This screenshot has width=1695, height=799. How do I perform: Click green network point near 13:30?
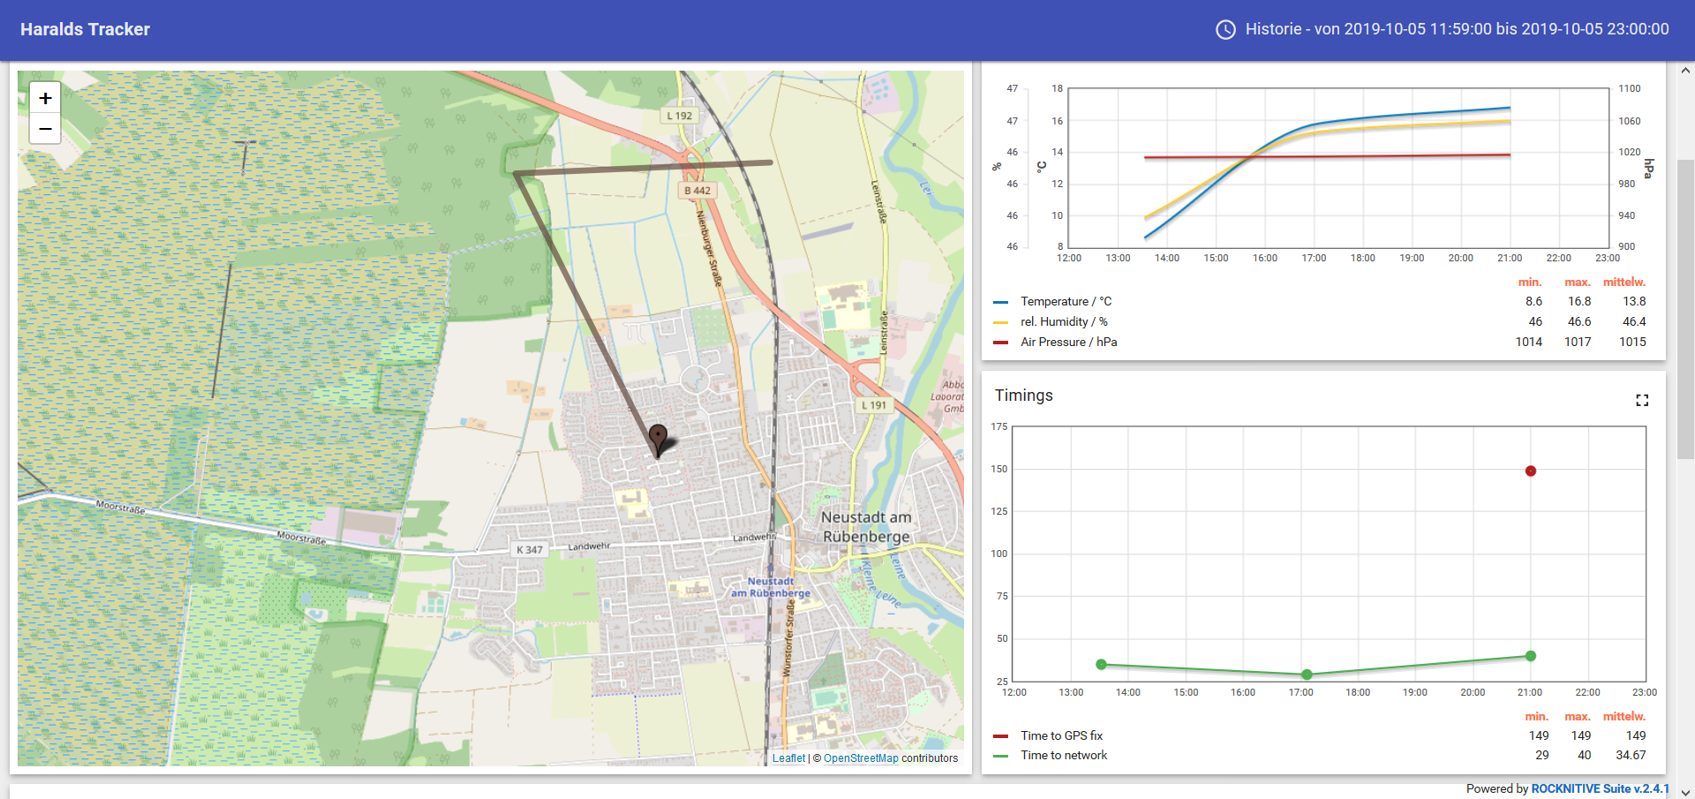(x=1101, y=664)
